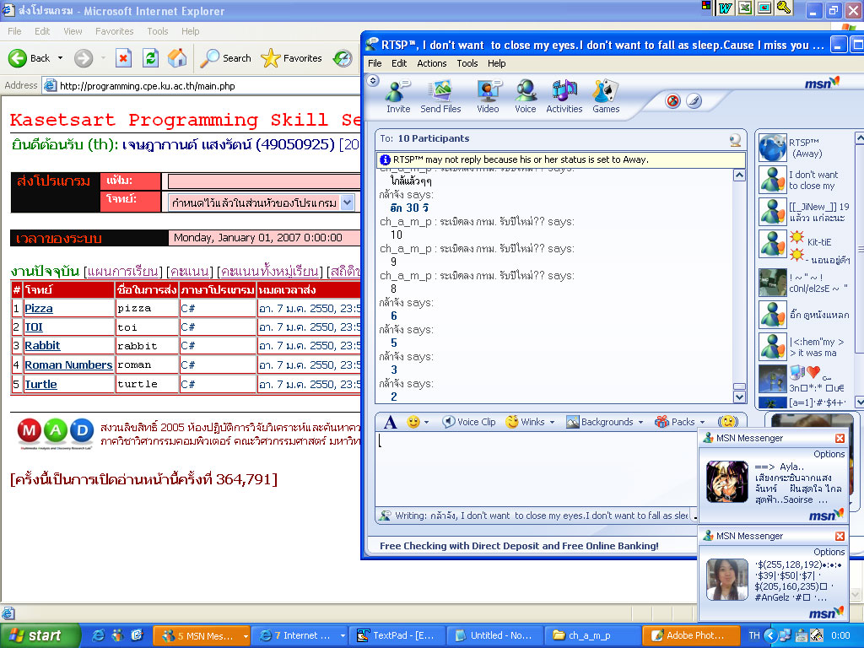The height and width of the screenshot is (648, 864).
Task: Open the Rabbit problem link
Action: pos(42,346)
